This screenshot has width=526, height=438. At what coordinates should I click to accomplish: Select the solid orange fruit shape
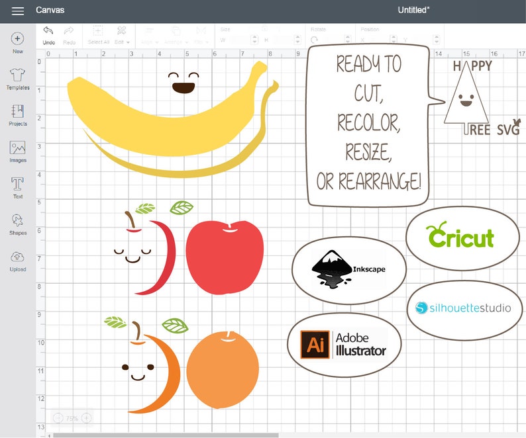coord(223,370)
